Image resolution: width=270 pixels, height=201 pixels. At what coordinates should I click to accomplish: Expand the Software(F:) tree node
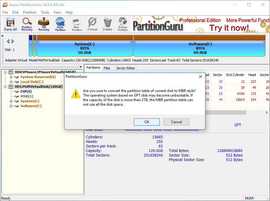click(11, 106)
